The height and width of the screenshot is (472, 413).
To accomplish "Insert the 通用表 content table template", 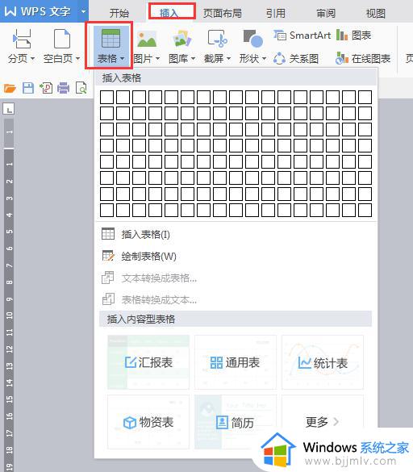I will [236, 362].
